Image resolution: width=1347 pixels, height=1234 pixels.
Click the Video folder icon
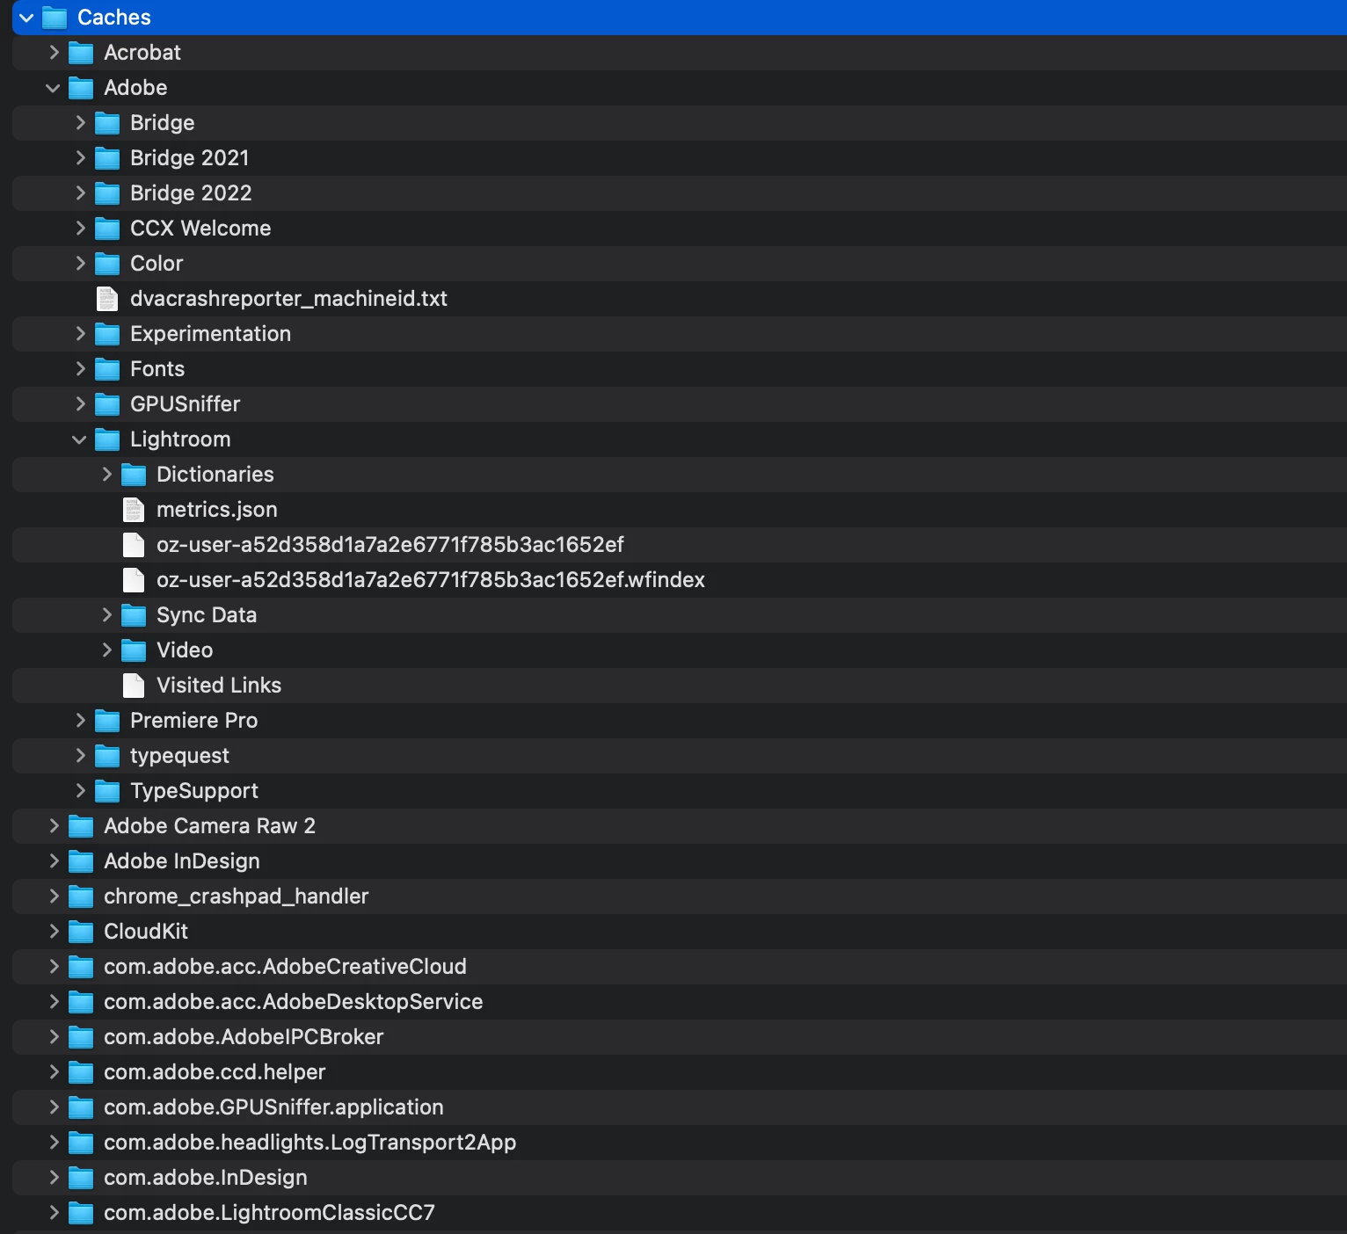pos(134,650)
